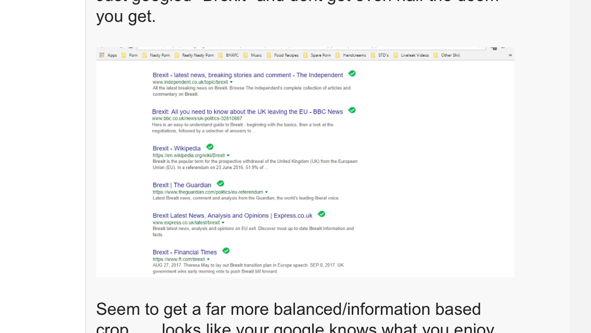
Task: Click the line "Seem to get a far more balanced/information based"
Action: point(288,309)
